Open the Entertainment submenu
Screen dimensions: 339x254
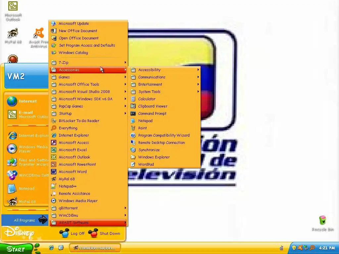tap(165, 84)
